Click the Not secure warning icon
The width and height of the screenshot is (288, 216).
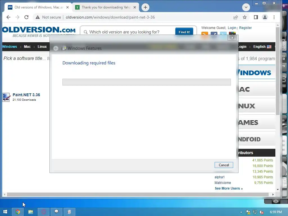38,17
